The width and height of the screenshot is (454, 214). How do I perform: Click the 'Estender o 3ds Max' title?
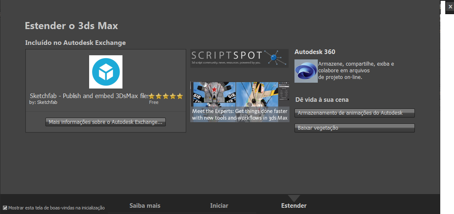click(x=72, y=26)
